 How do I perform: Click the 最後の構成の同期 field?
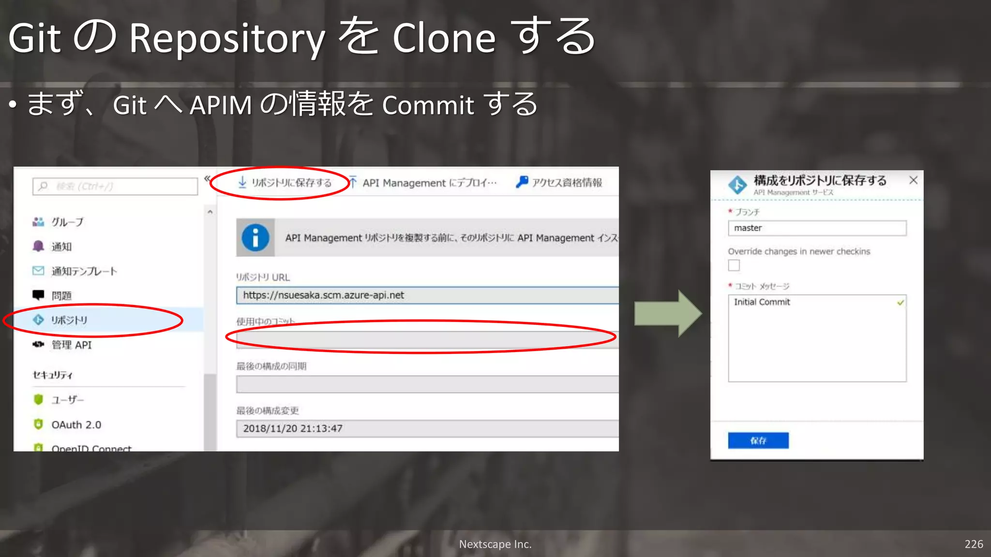(427, 384)
